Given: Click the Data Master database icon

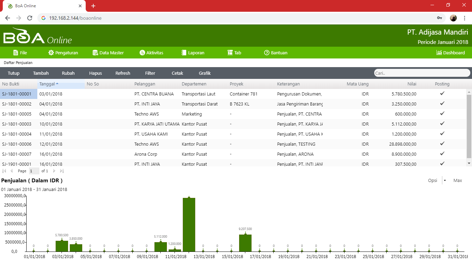Looking at the screenshot, I should (x=95, y=53).
